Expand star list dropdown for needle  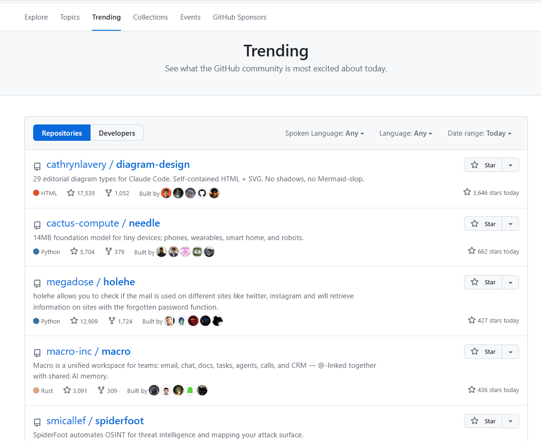(510, 224)
